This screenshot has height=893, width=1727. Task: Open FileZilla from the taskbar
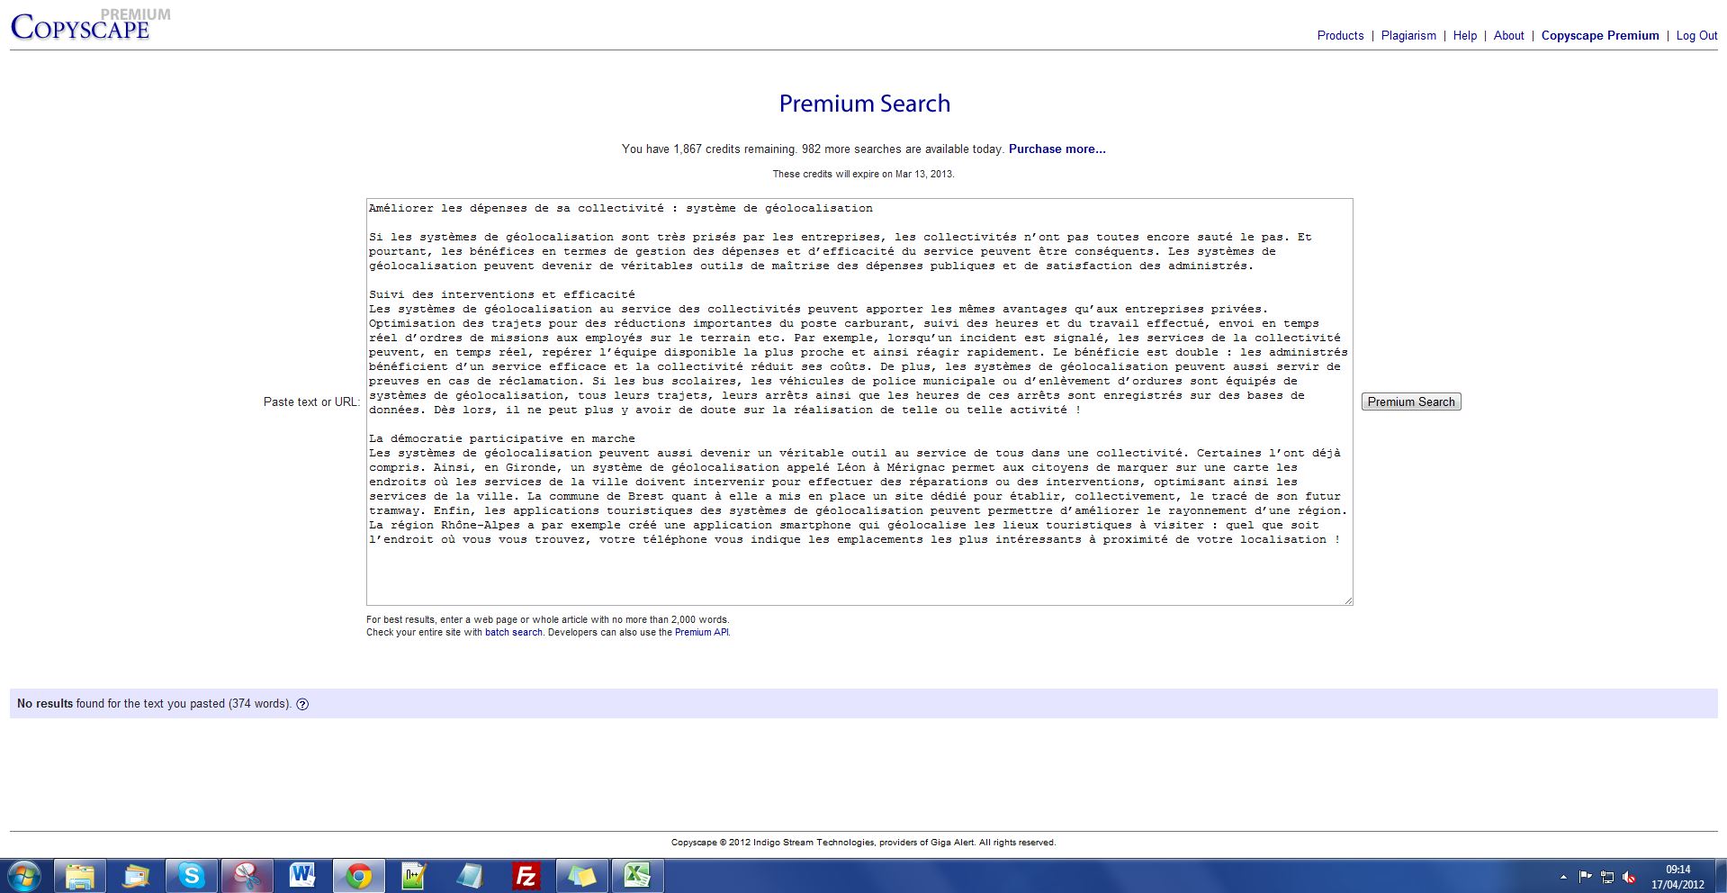(526, 875)
